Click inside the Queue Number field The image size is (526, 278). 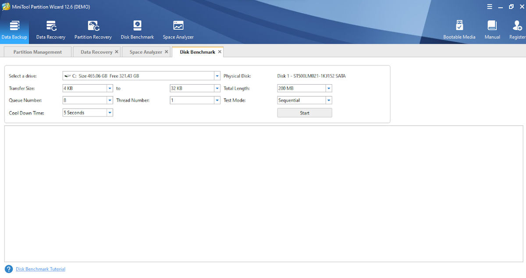click(x=83, y=100)
